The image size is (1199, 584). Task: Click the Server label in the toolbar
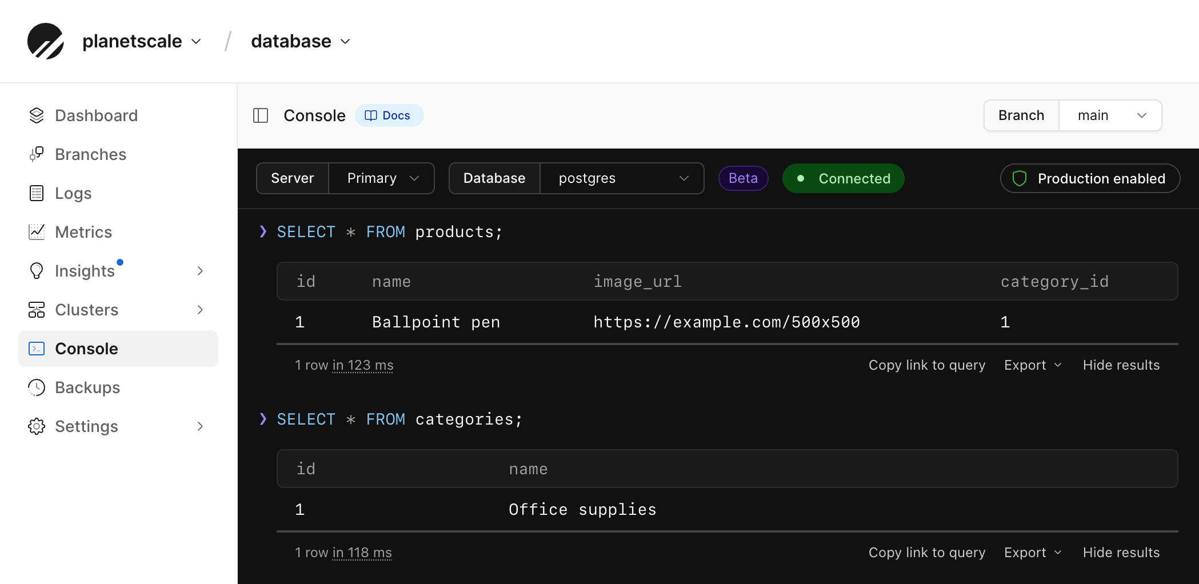point(293,178)
